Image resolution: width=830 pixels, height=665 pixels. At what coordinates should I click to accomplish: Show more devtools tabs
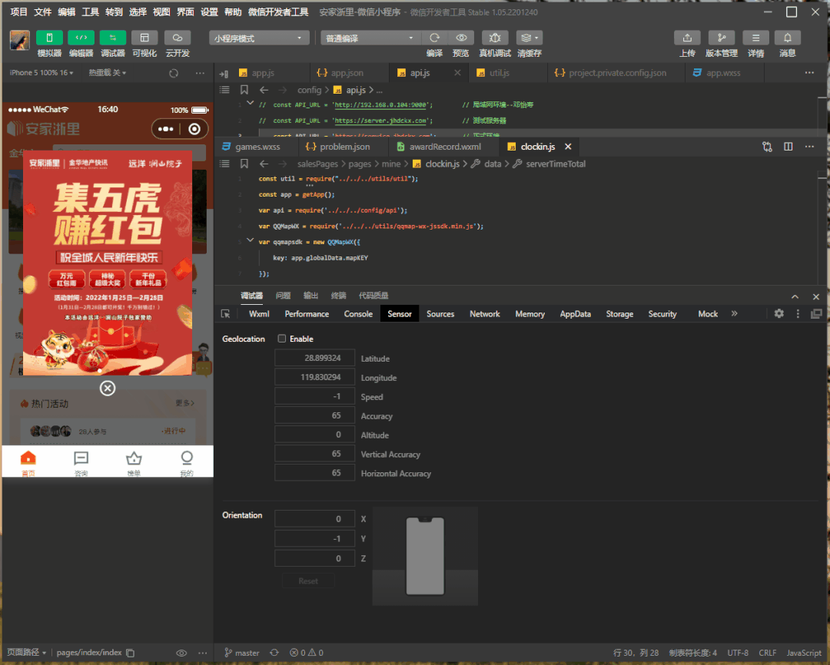click(x=734, y=314)
